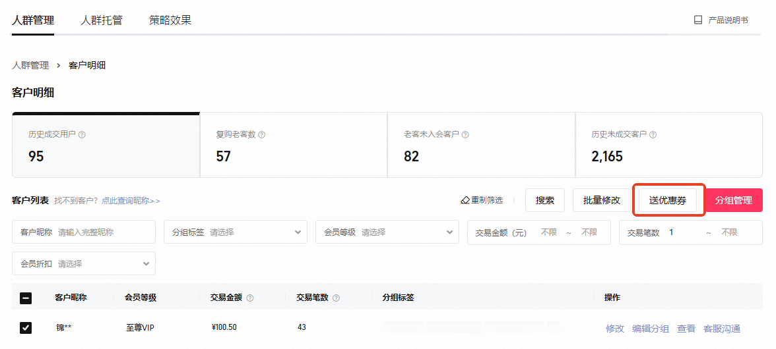Select the 历史未成交客户 stats card
Viewport: 776px width, 349px height.
pos(668,145)
